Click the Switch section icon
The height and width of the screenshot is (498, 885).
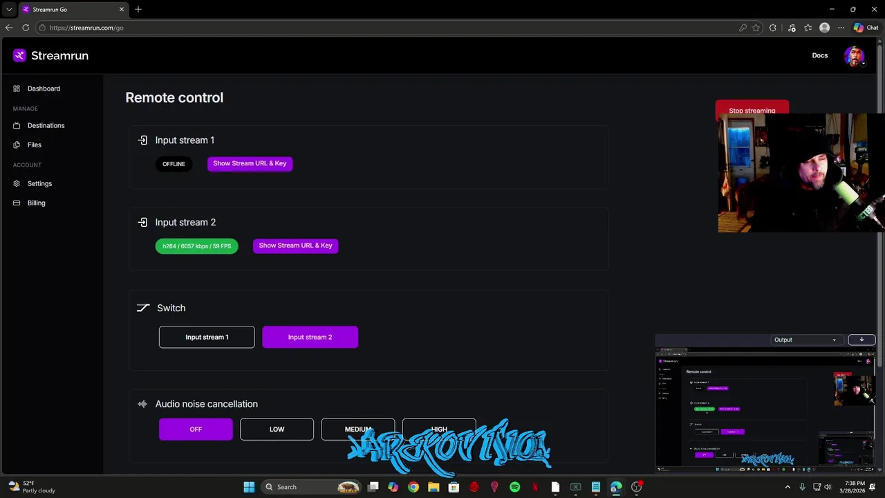(143, 308)
